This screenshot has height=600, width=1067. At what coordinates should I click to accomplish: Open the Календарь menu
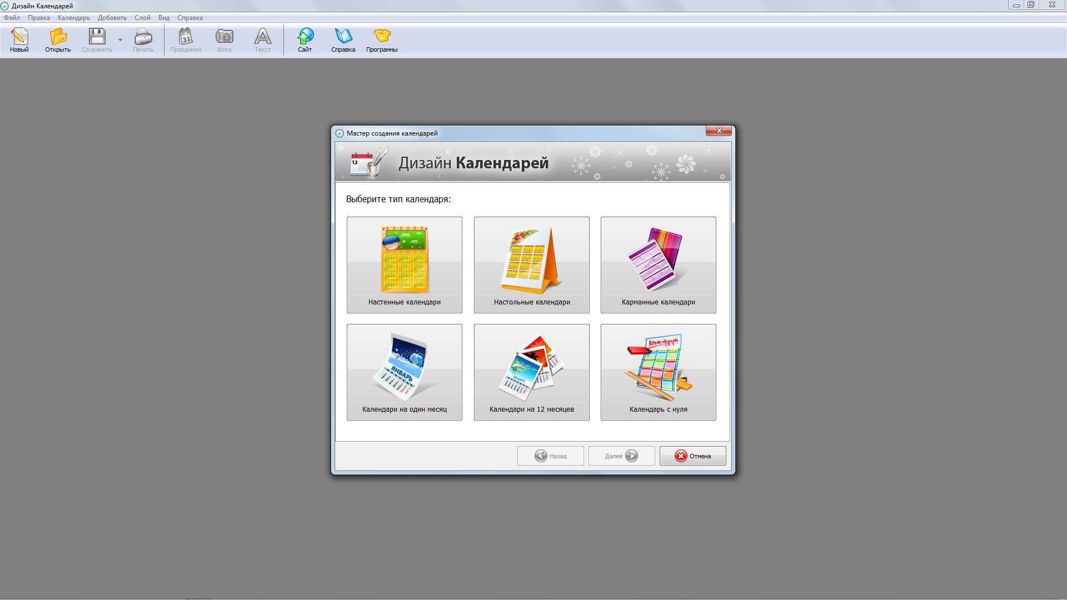pos(74,18)
